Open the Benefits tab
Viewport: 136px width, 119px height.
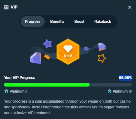coord(57,22)
